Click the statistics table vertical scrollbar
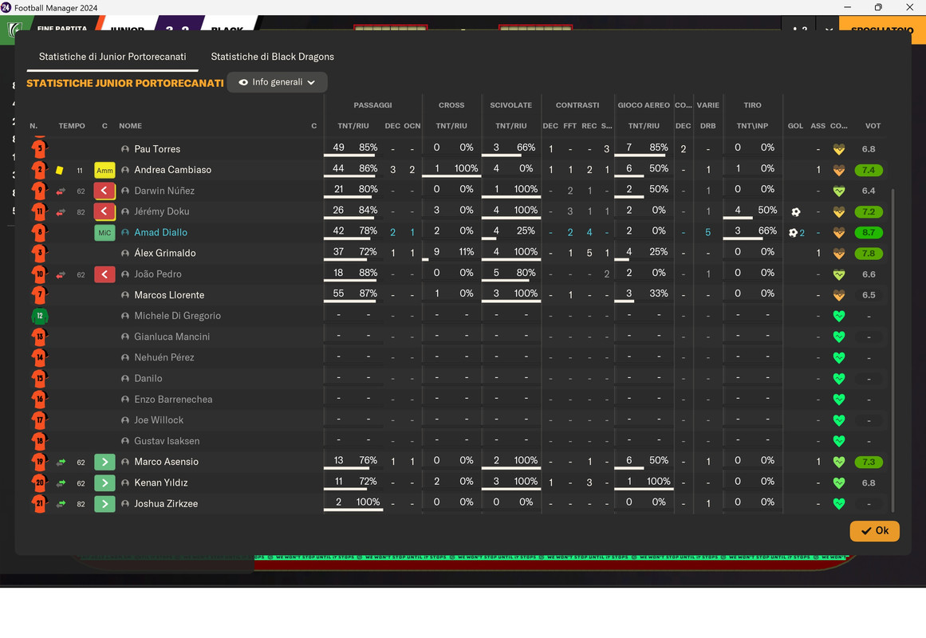The image size is (926, 638). coord(893,350)
